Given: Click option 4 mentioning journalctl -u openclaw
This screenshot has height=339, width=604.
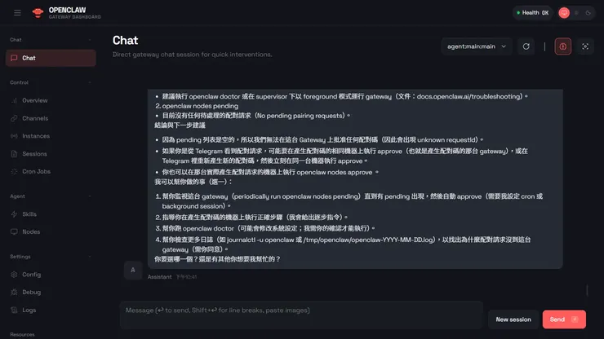Looking at the screenshot, I should (x=343, y=244).
